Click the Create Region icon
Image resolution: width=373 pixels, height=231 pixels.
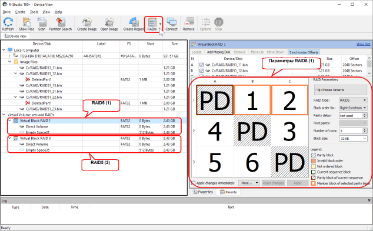[x=134, y=24]
